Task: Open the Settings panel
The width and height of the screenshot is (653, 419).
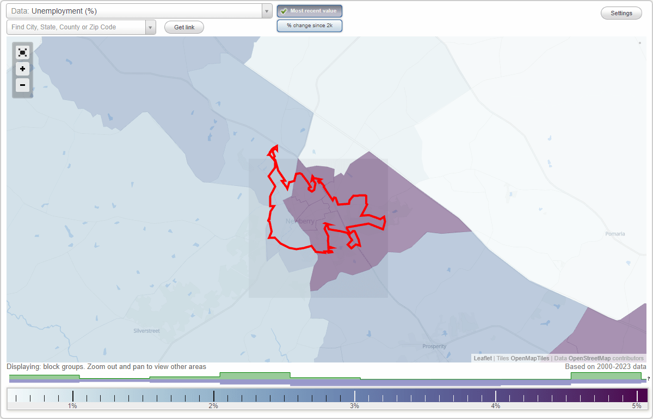Action: pyautogui.click(x=621, y=12)
